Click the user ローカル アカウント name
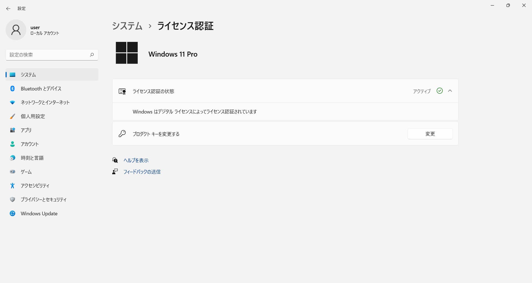The width and height of the screenshot is (532, 283). (x=45, y=30)
